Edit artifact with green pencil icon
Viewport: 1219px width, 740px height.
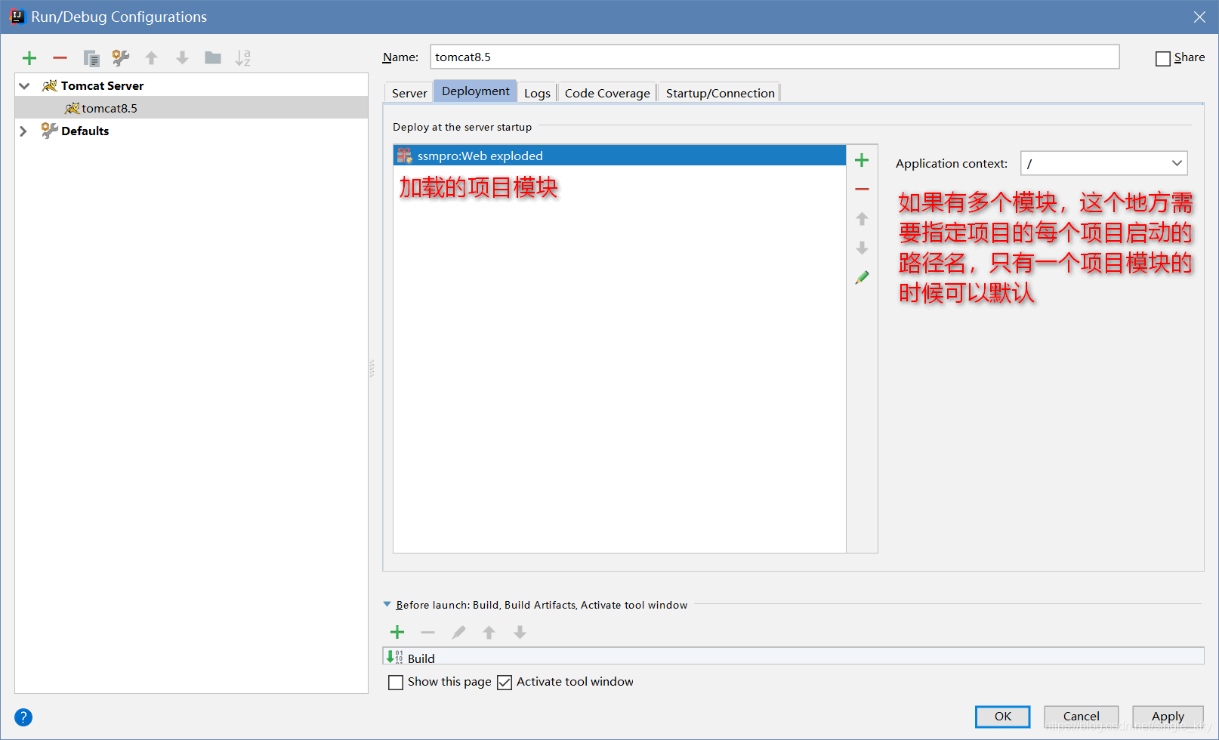click(x=862, y=277)
